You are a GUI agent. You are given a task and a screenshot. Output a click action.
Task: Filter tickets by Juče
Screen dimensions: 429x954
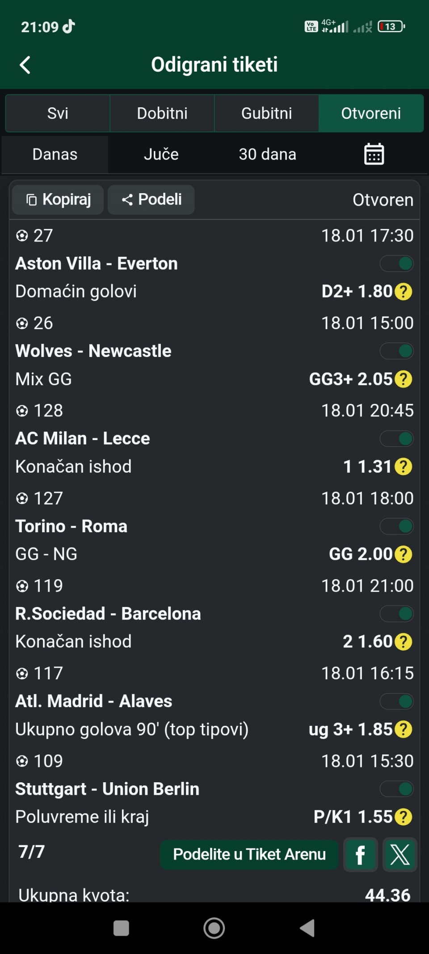(161, 154)
